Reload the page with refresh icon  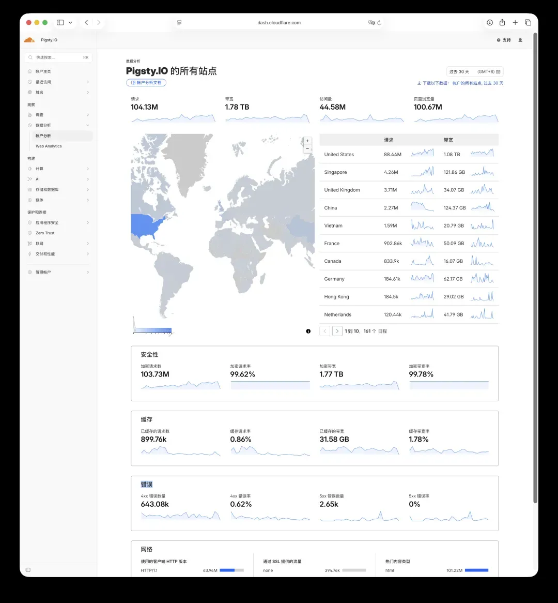[379, 23]
